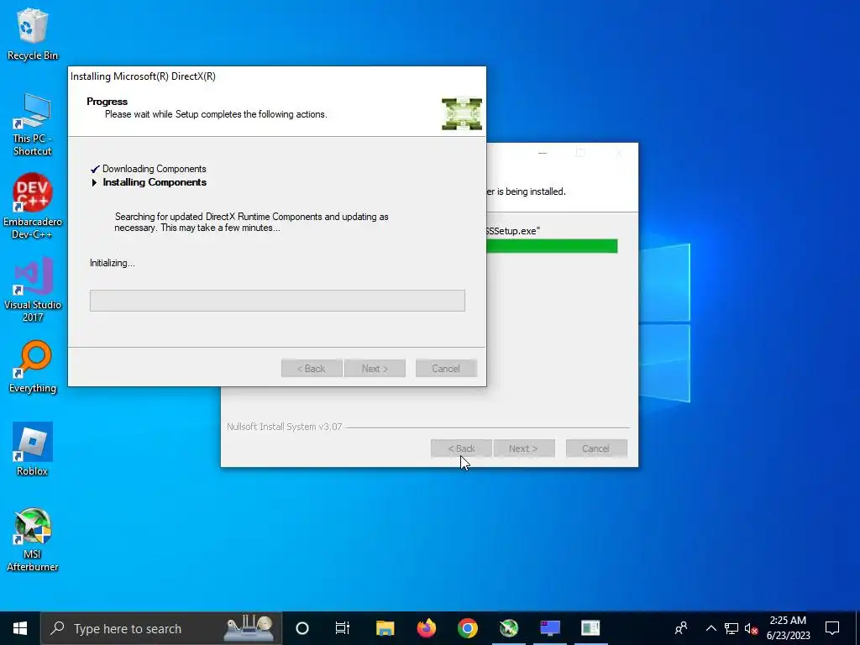Switch to MSI Afterburner installer taskbar icon

[509, 628]
